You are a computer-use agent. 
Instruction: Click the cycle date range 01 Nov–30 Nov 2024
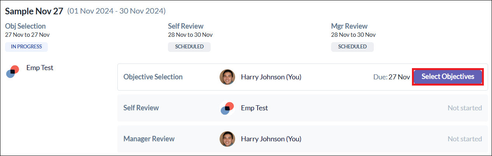pos(116,11)
